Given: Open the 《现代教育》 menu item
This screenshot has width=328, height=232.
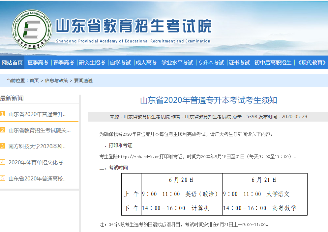Looking at the screenshot, I should pyautogui.click(x=312, y=62).
